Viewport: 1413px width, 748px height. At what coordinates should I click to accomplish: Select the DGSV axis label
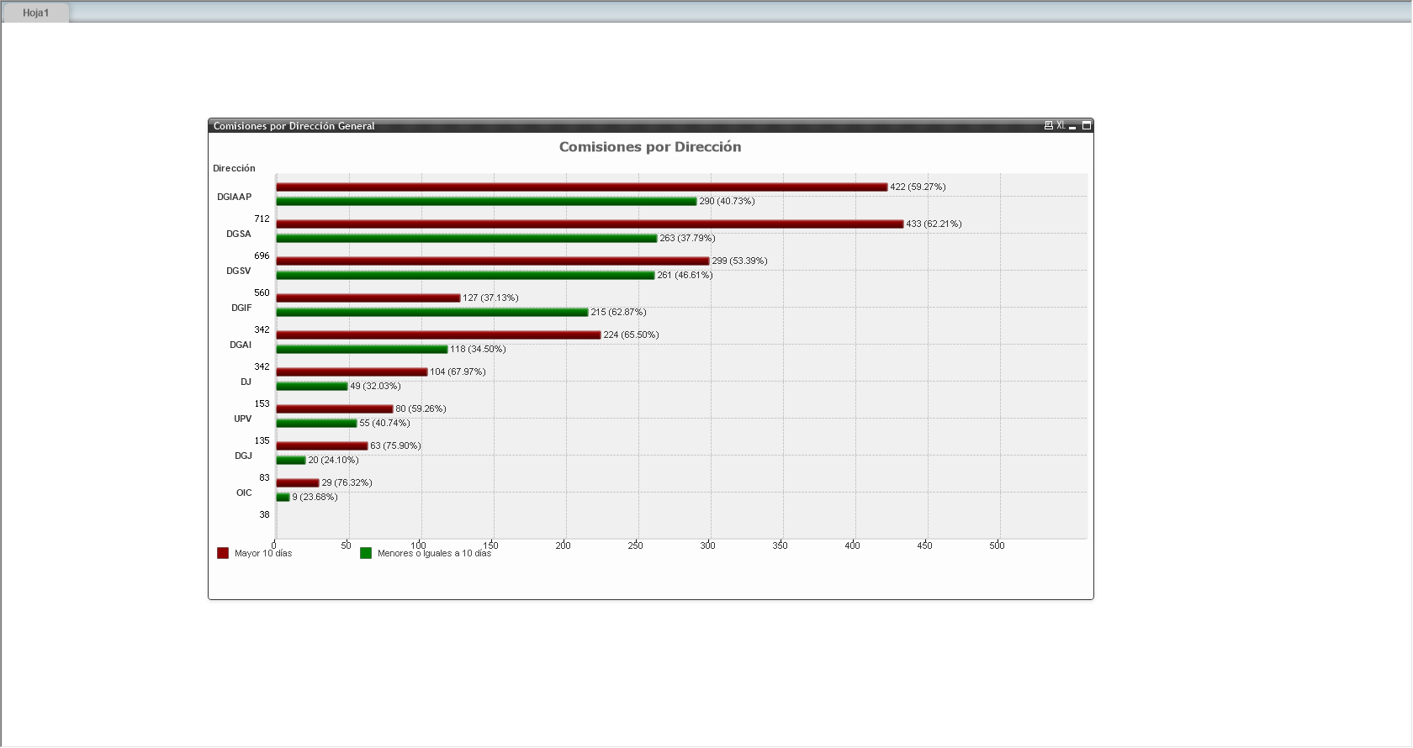click(x=238, y=271)
